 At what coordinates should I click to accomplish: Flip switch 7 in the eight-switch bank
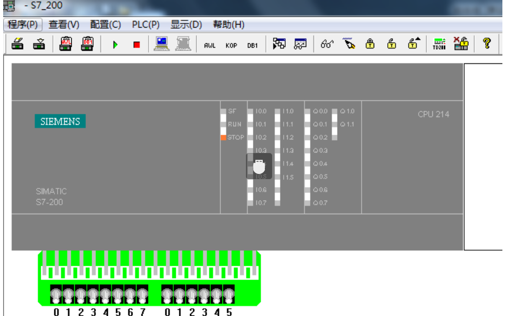click(142, 295)
